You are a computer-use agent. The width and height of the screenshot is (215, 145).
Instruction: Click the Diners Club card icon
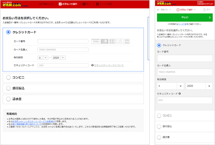tap(120, 41)
